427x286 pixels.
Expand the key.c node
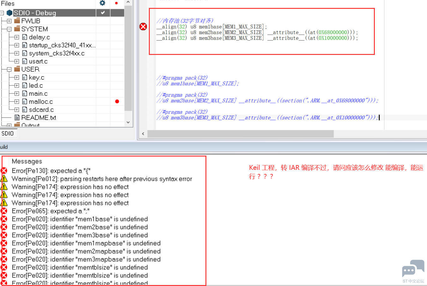coord(17,77)
